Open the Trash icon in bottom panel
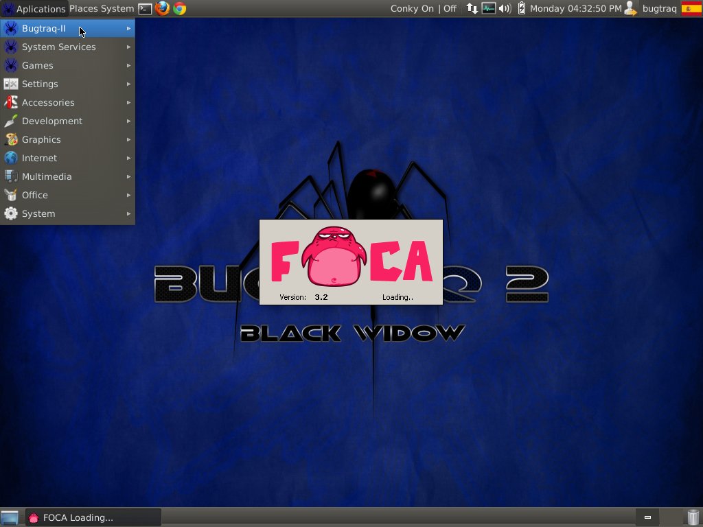Viewport: 703px width, 527px height. pos(693,517)
